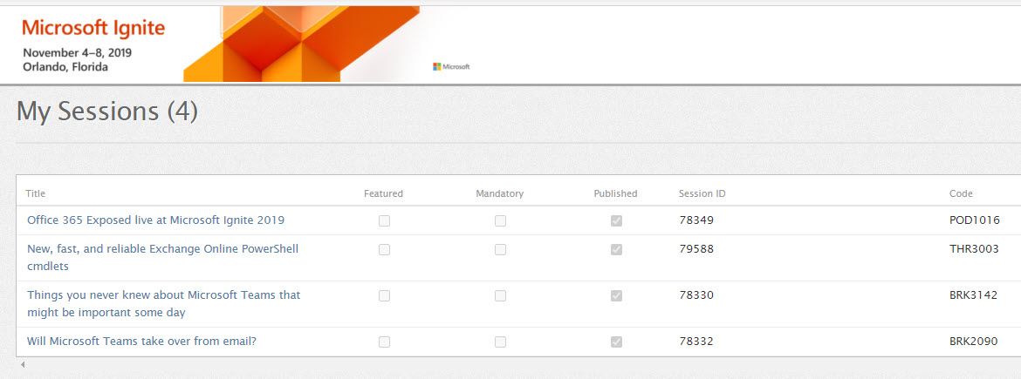Open 'Will Microsoft Teams take over from email?' session
The width and height of the screenshot is (1021, 379).
pyautogui.click(x=141, y=342)
